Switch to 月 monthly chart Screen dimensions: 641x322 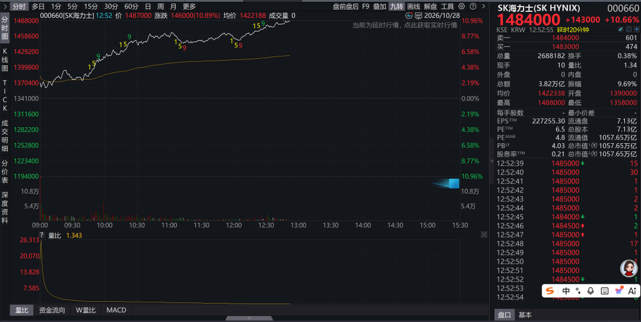[x=173, y=7]
